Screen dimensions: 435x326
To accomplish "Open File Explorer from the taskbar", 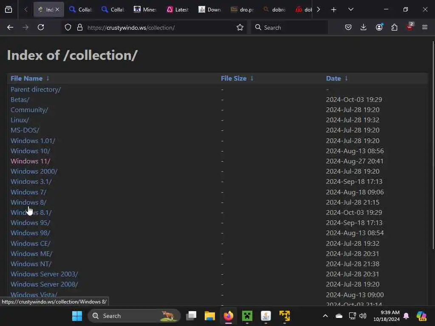I will coord(210,316).
